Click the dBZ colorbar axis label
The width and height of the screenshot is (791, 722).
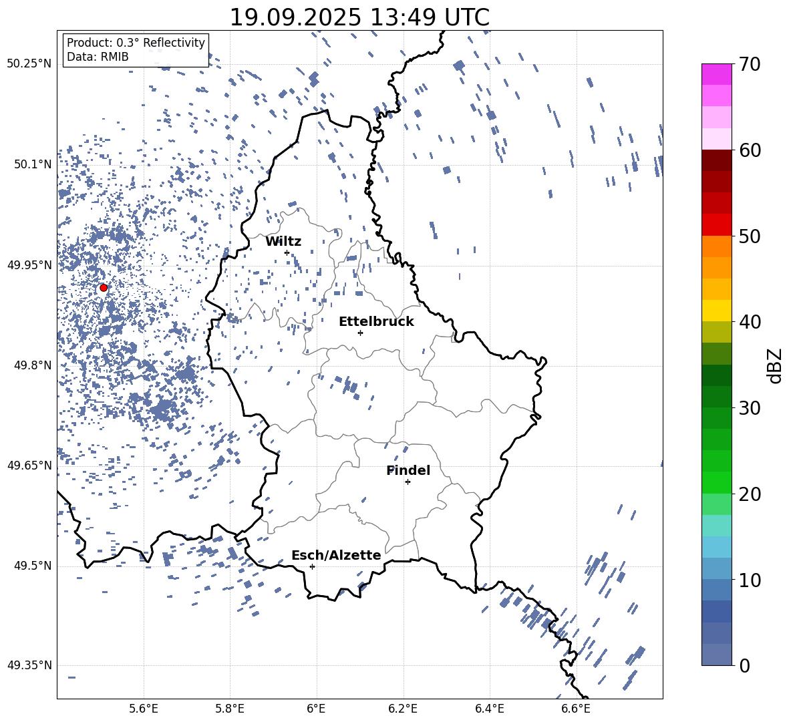point(776,366)
